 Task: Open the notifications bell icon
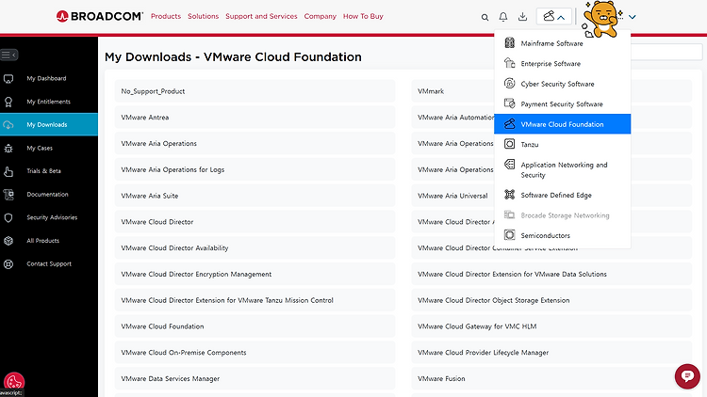pos(503,17)
